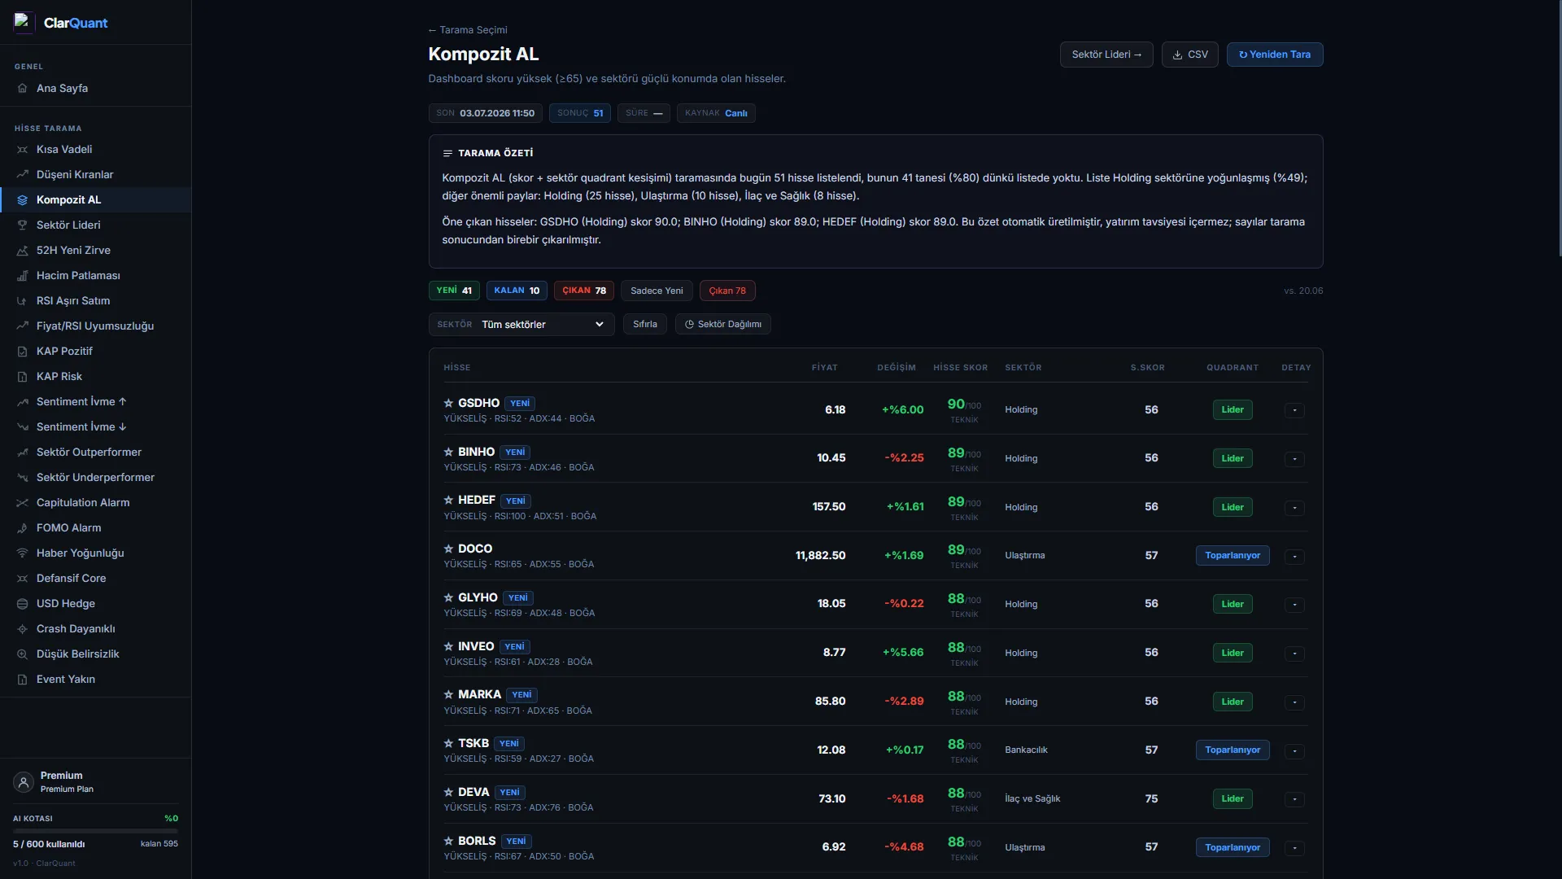Click the YENİ 41 badge
The width and height of the screenshot is (1562, 879).
(454, 291)
